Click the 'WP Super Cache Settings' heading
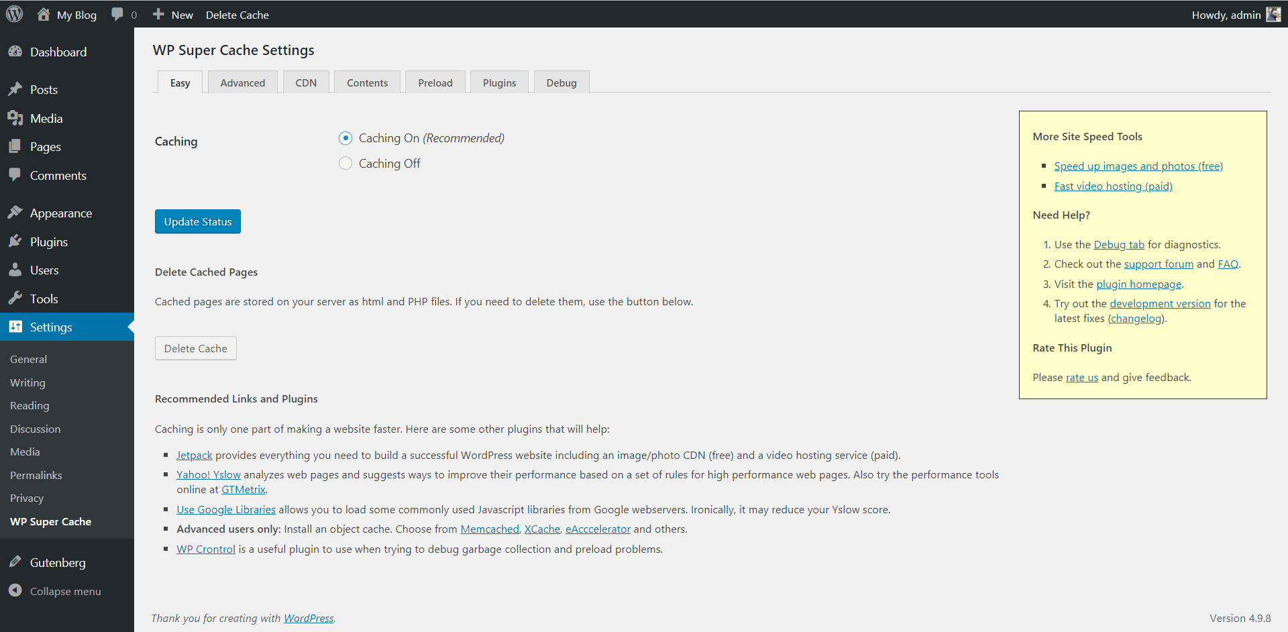 point(233,50)
